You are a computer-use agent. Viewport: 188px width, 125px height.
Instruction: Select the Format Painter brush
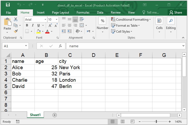point(16,31)
